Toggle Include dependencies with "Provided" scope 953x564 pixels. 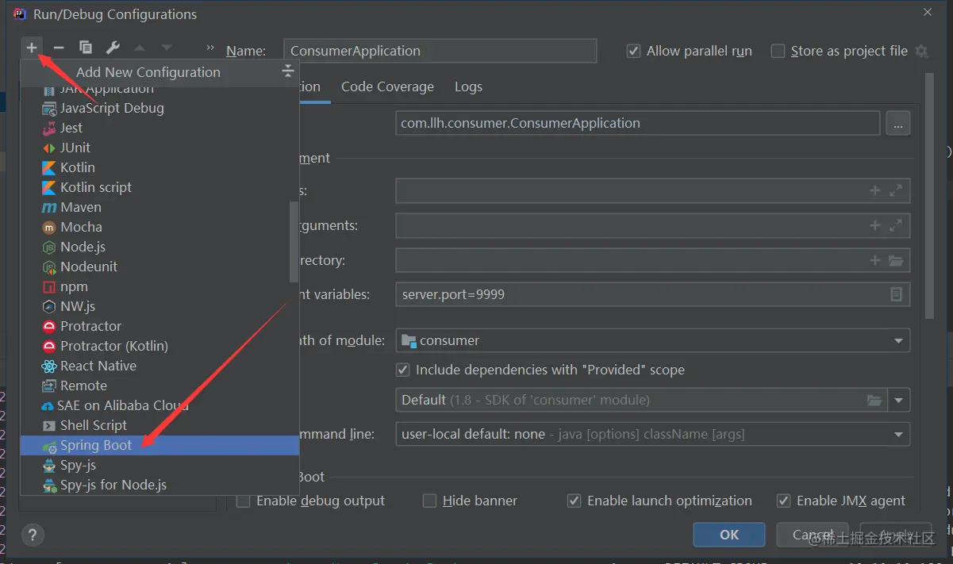(402, 370)
